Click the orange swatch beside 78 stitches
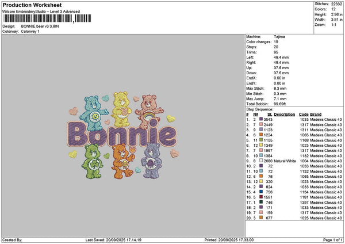Image resolution: width=345 pixels, height=244 pixels. (x=261, y=176)
